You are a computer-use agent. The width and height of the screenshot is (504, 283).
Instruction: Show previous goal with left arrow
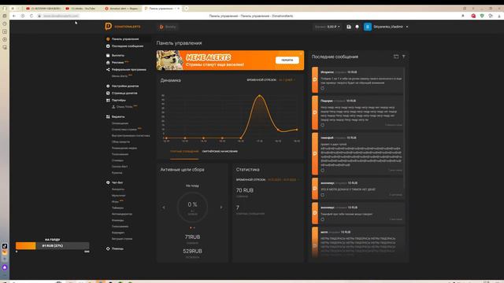[x=164, y=208]
